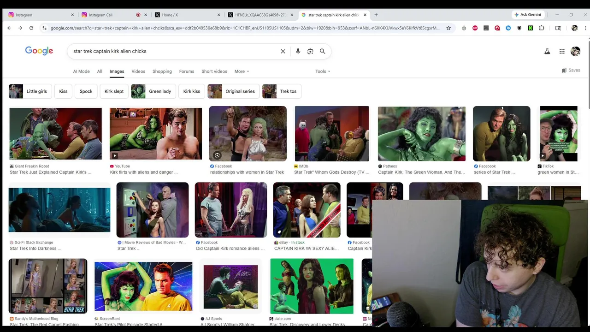Click 'relationships with women in Star Trek' link

point(247,172)
